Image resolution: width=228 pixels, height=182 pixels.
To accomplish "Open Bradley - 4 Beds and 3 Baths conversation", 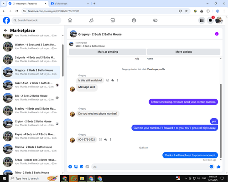I will click(31, 111).
